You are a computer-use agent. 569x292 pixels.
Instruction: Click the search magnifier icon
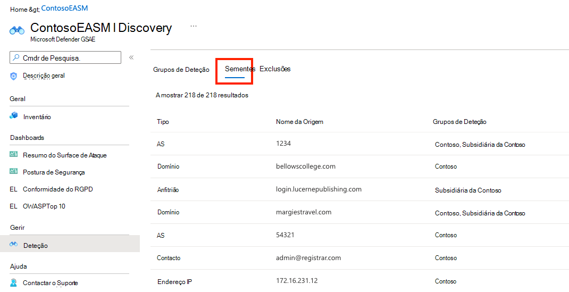16,57
